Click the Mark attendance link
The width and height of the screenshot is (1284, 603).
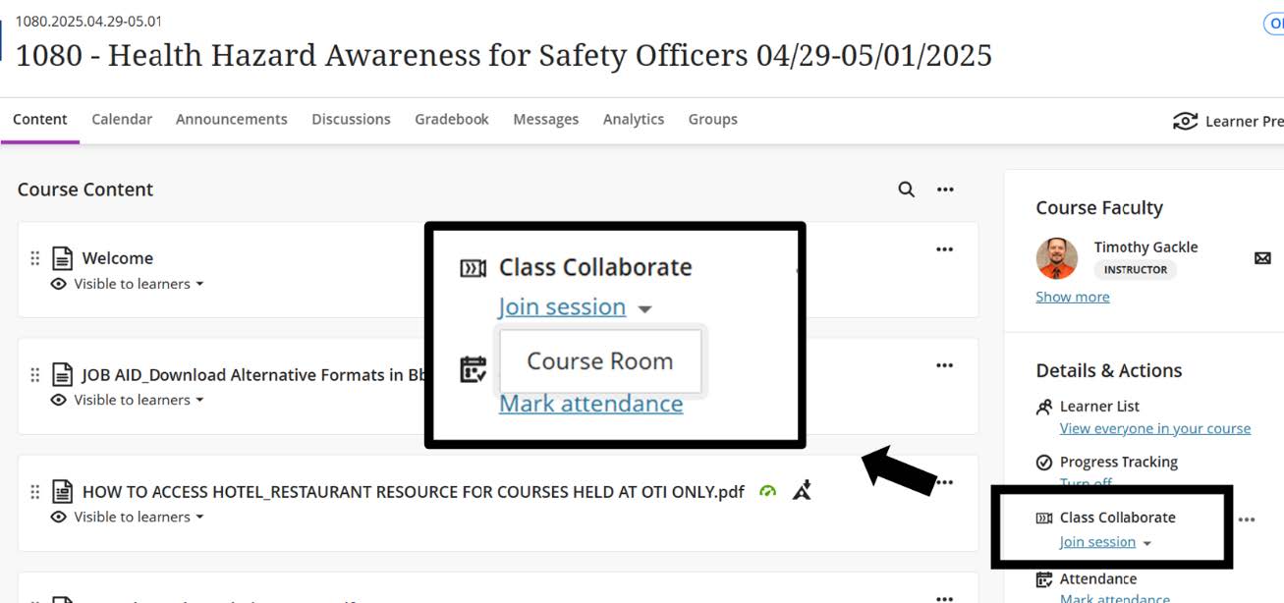591,404
